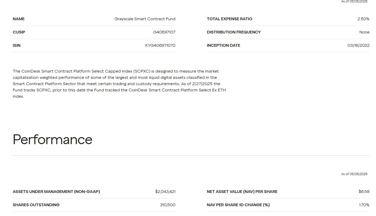The height and width of the screenshot is (216, 376).
Task: Click ASSETS UNDER MANAGEMENT (NON-GAAP) label
Action: pos(56,192)
